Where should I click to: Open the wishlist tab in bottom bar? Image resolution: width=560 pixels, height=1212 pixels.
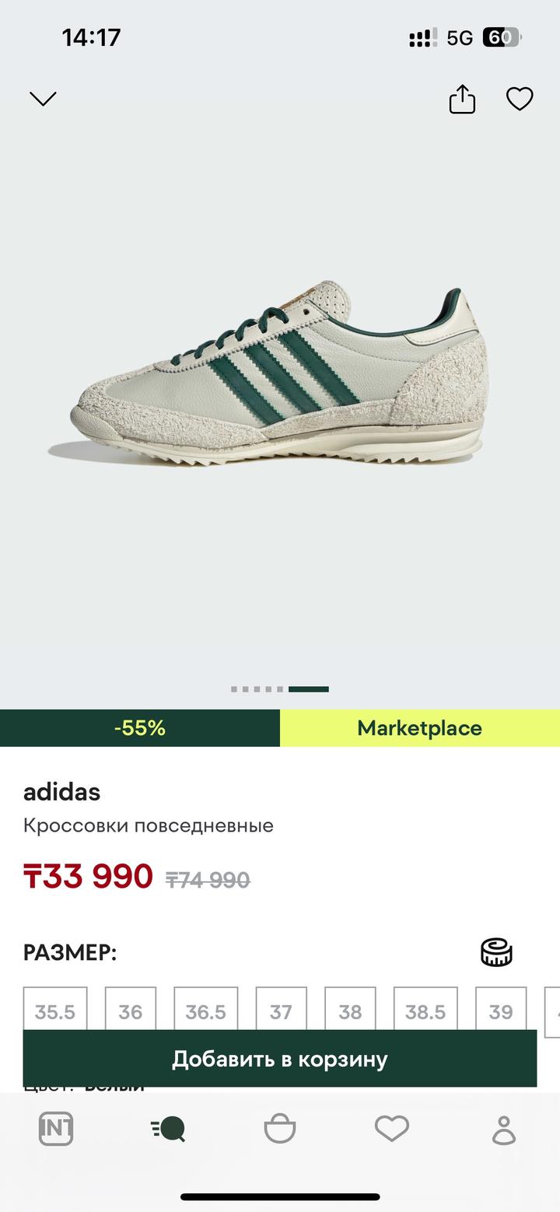pyautogui.click(x=392, y=1129)
